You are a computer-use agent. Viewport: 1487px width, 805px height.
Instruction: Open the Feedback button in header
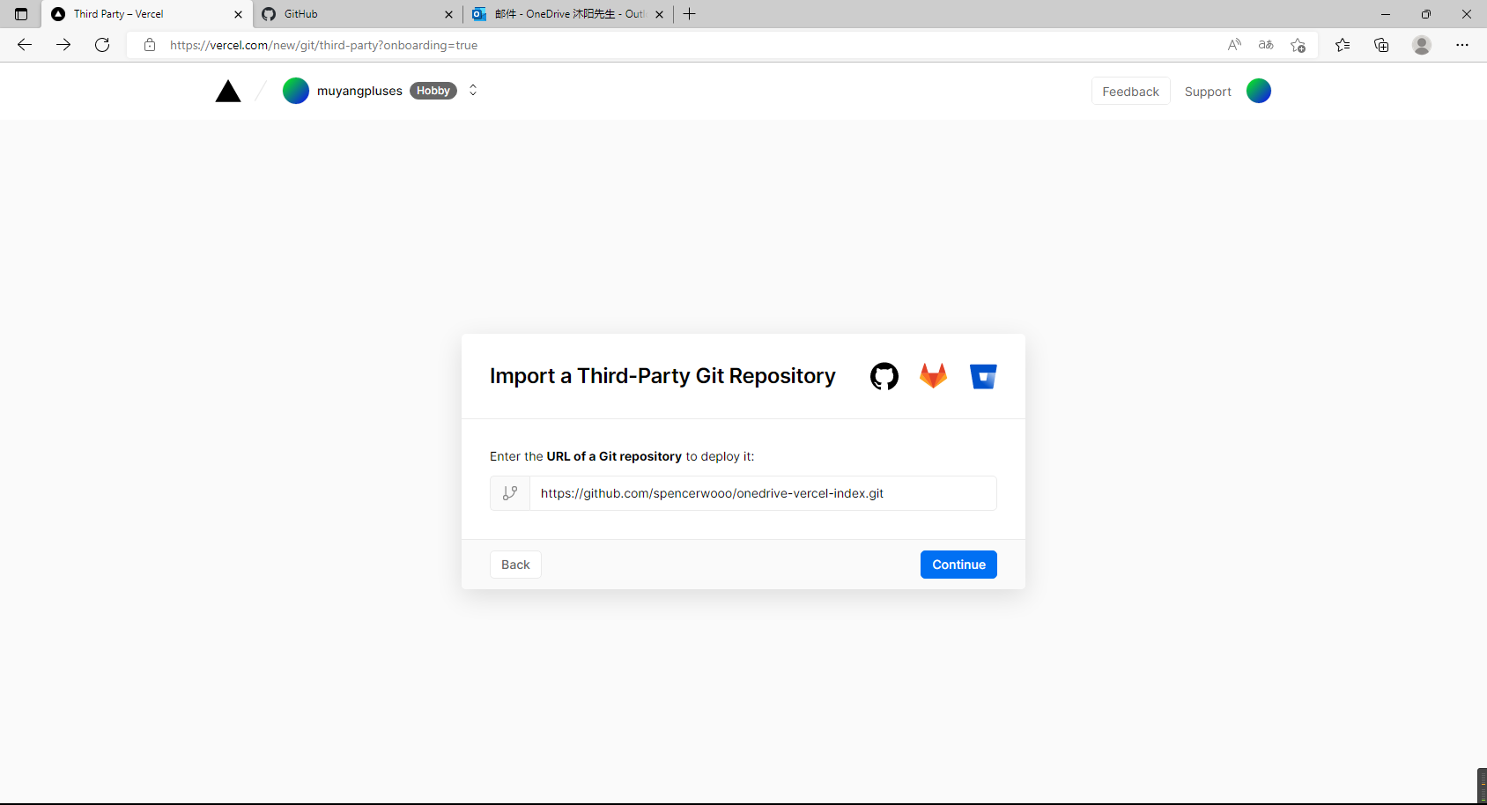[1130, 92]
